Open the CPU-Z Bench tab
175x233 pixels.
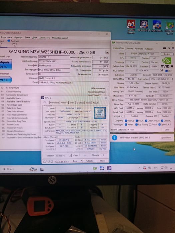(88, 103)
